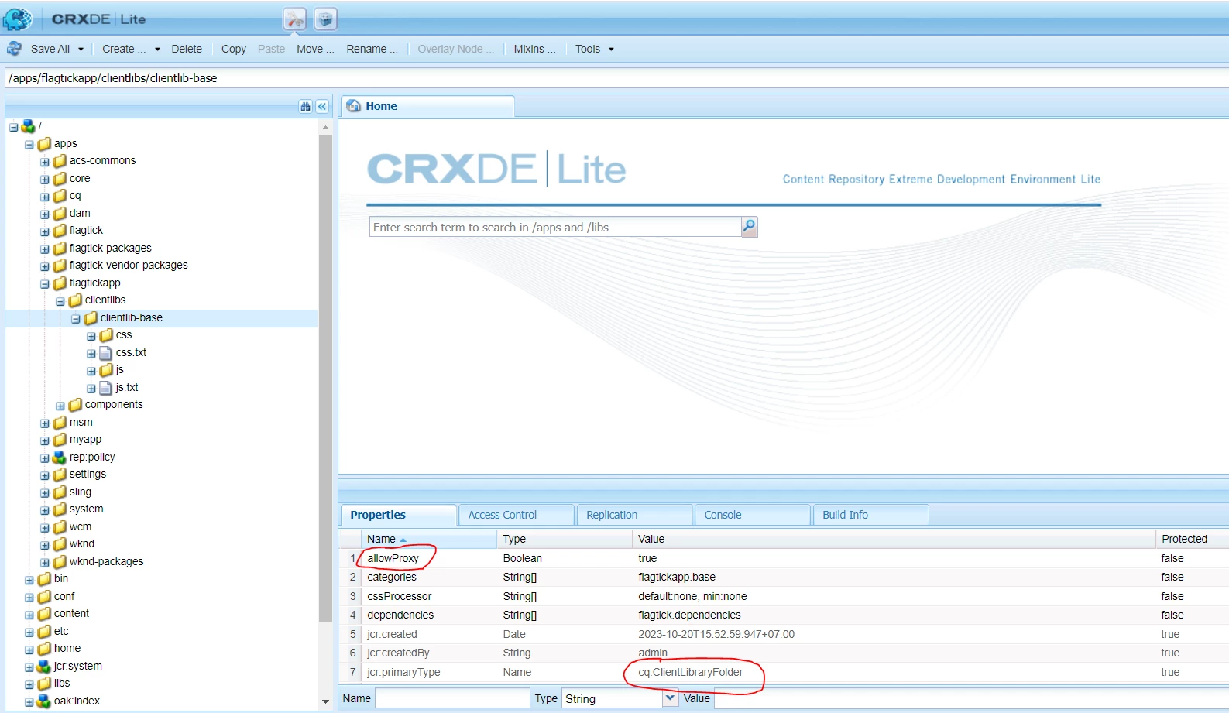This screenshot has width=1229, height=713.
Task: Click the components folder icon
Action: (75, 405)
